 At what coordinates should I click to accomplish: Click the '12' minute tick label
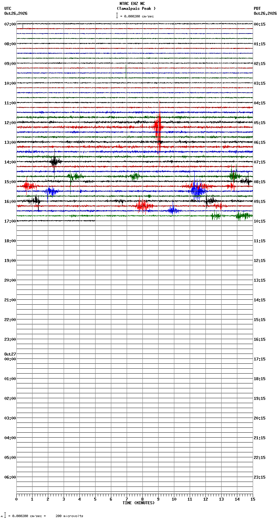tap(205, 499)
